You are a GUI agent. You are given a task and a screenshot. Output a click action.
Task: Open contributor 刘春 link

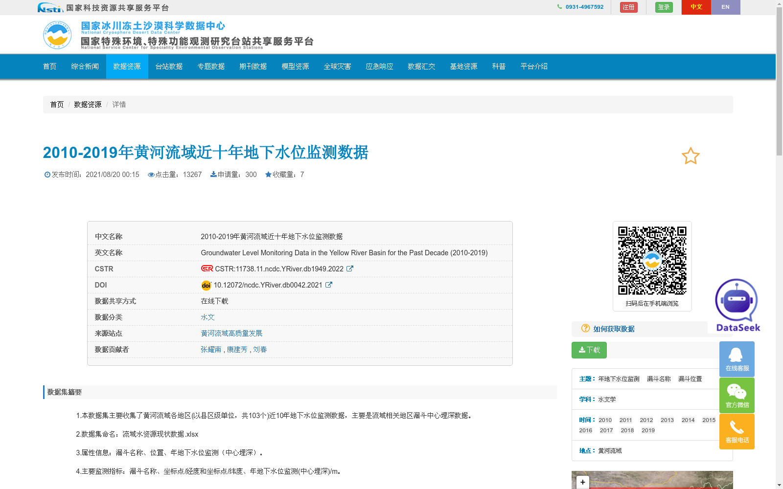click(x=260, y=350)
